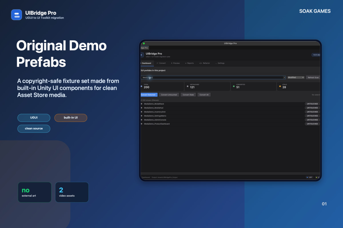Click the Refresh Scan button
This screenshot has width=343, height=228.
(313, 78)
